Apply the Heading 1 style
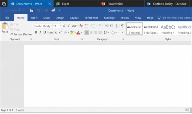Viewport: 192px width, 114px height. coord(168,29)
